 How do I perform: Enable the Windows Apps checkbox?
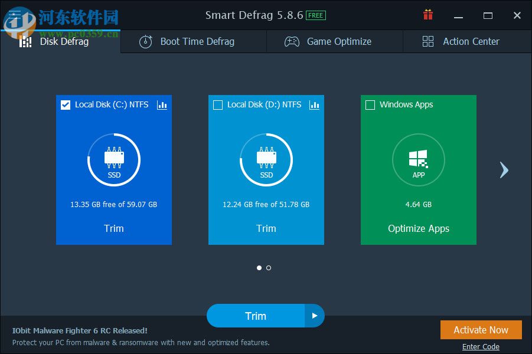pos(370,104)
